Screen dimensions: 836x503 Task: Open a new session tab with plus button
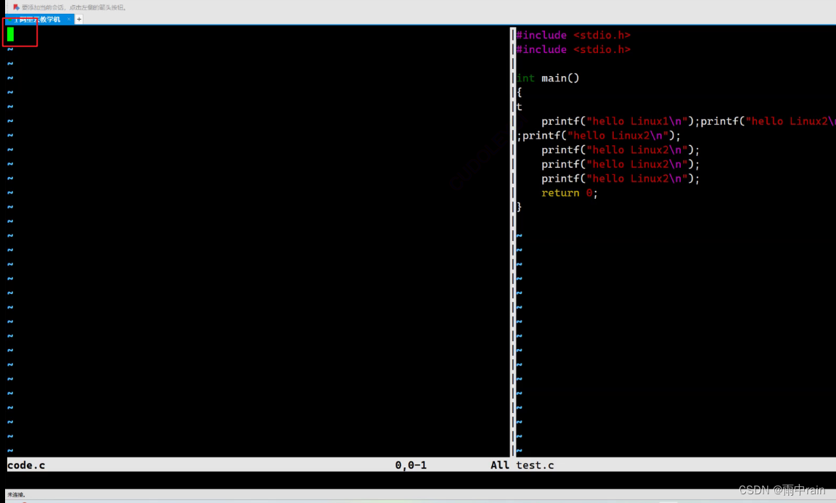coord(79,19)
